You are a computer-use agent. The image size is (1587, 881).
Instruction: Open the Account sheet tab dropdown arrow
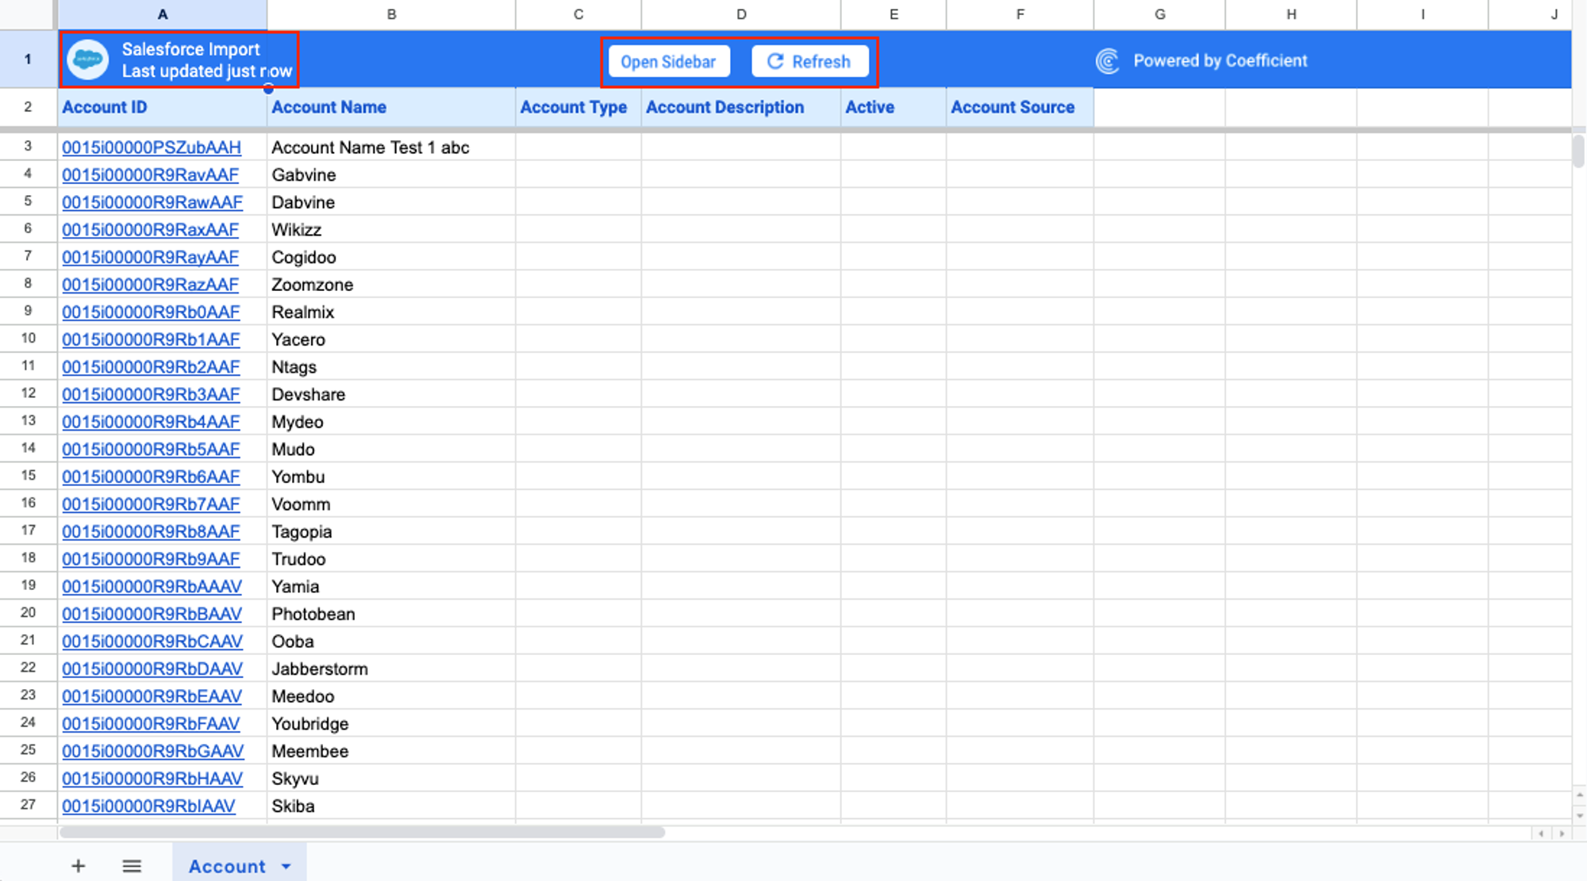tap(286, 867)
